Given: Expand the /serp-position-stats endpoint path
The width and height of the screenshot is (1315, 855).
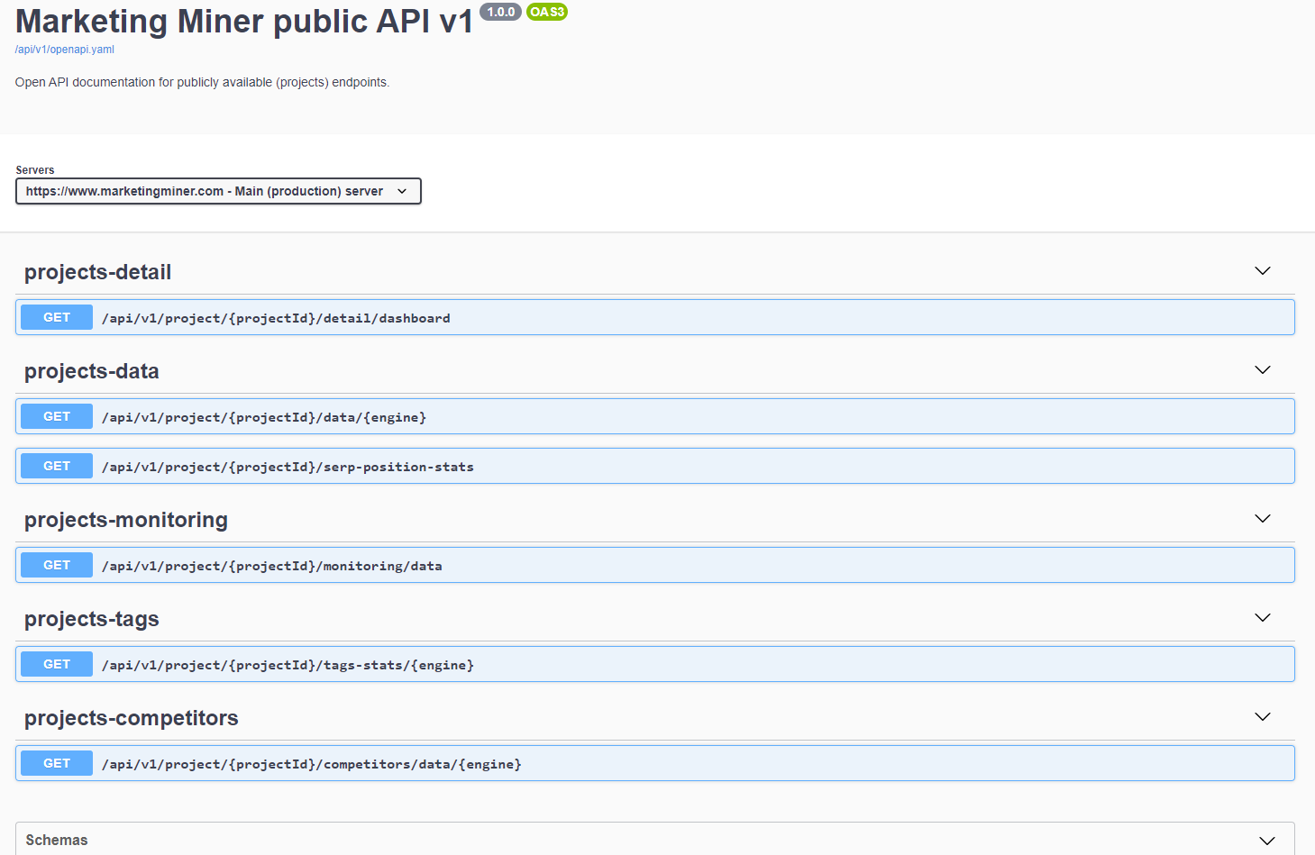Looking at the screenshot, I should coord(288,467).
